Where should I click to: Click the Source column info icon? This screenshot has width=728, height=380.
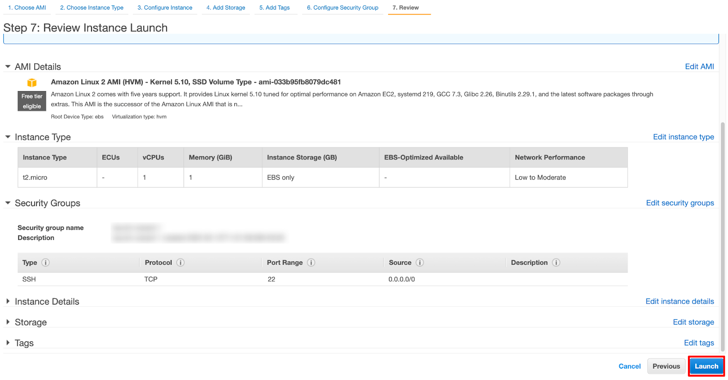[x=420, y=263]
